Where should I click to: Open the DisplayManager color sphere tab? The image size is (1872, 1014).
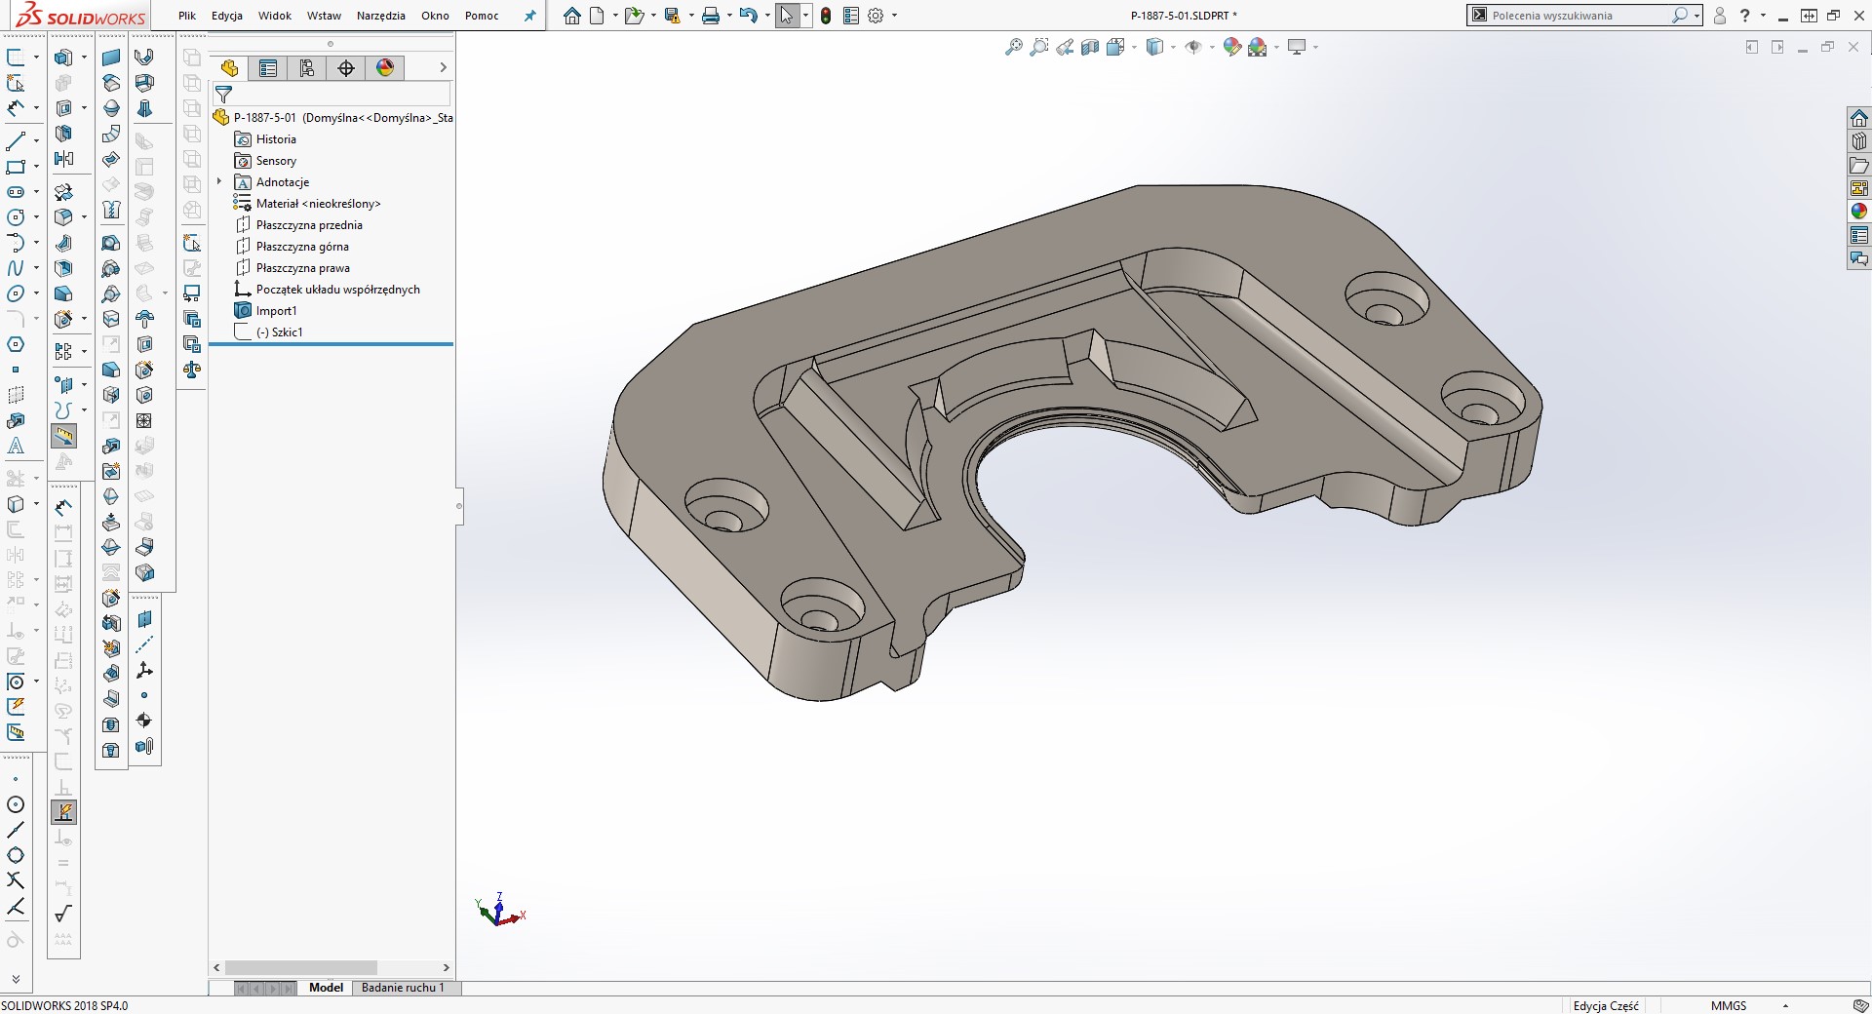tap(385, 67)
